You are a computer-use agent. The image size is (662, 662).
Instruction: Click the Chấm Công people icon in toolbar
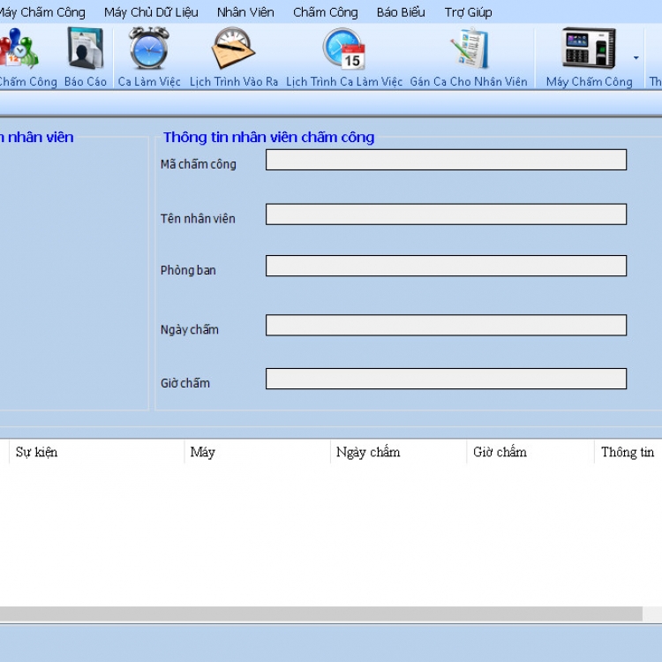(x=19, y=49)
